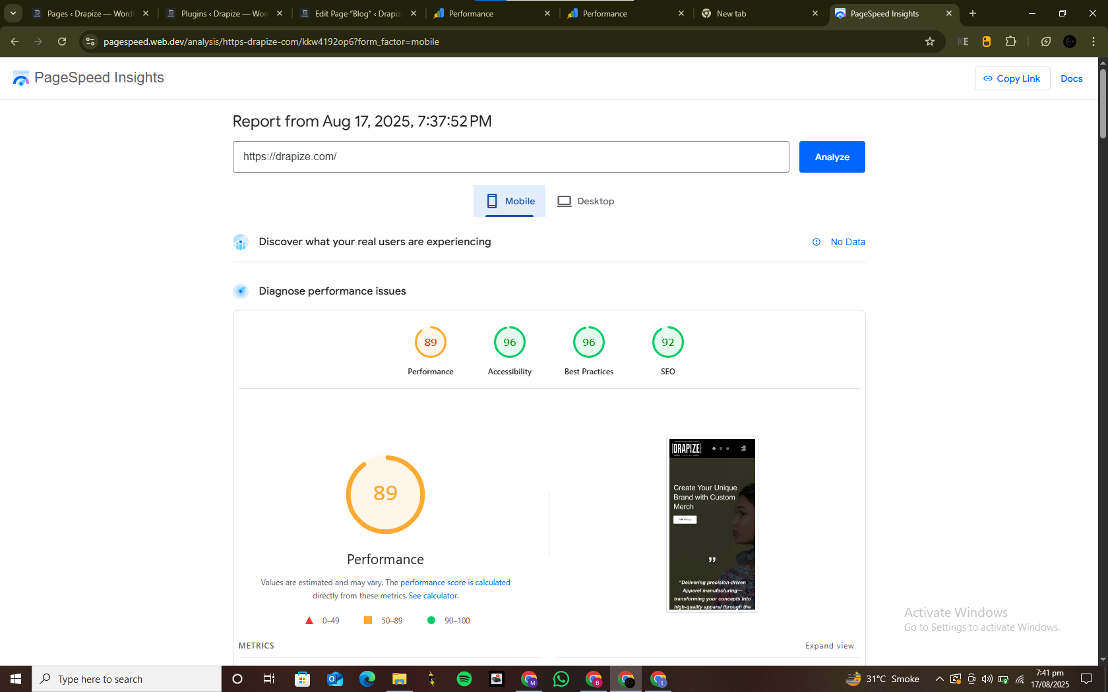Viewport: 1108px width, 692px height.
Task: Open a new browser tab with plus
Action: (973, 13)
